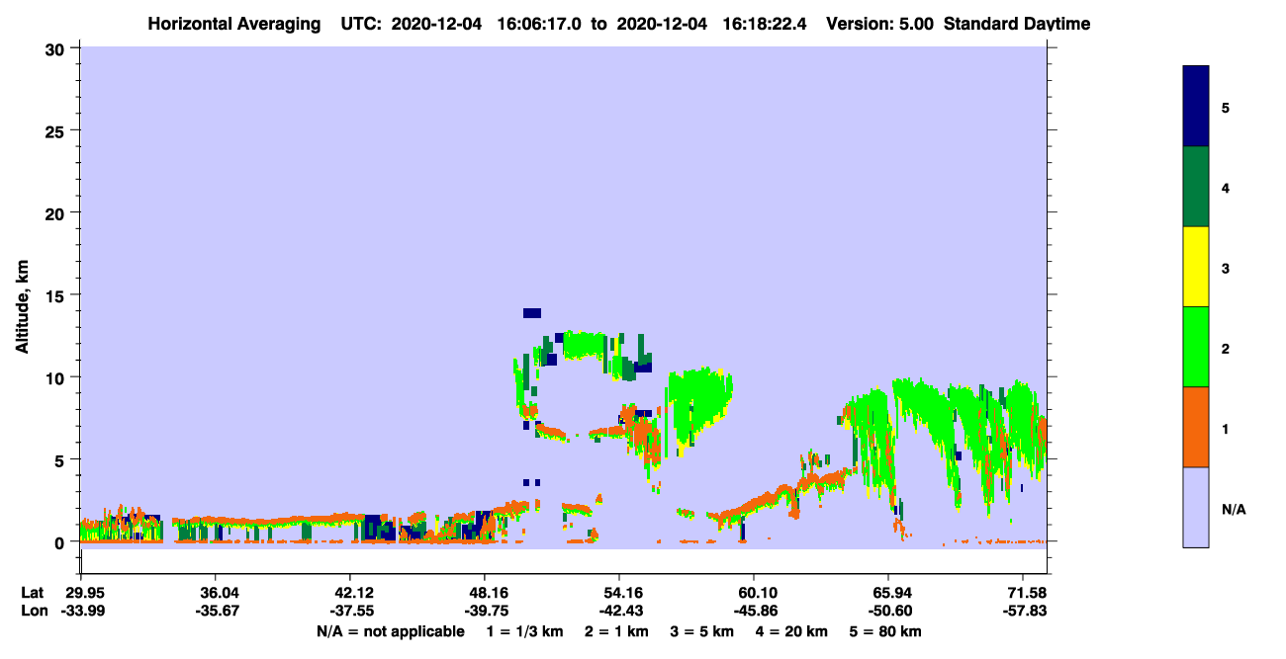Screen dimensions: 1286x659
Task: Click latitude value 36.04
Action: (216, 592)
